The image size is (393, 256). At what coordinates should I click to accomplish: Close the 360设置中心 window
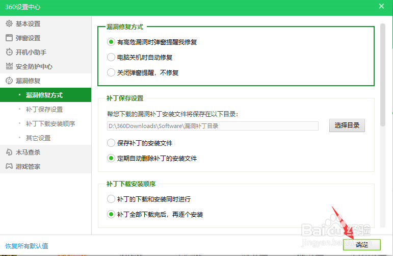tap(381, 6)
